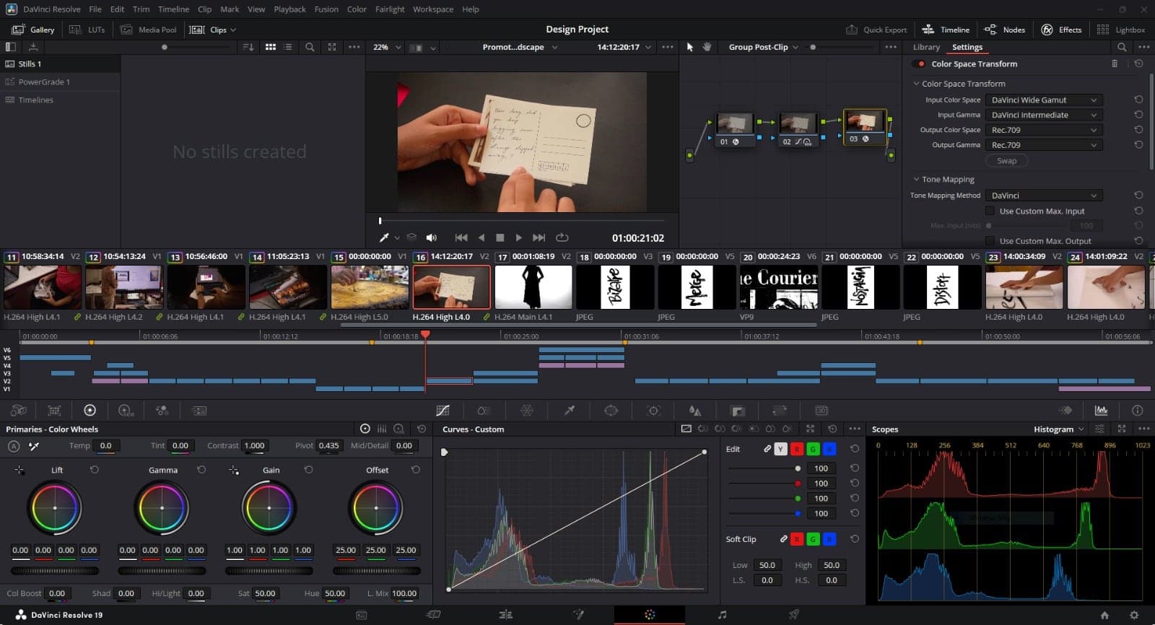
Task: Toggle the Nodes panel button
Action: point(1005,30)
